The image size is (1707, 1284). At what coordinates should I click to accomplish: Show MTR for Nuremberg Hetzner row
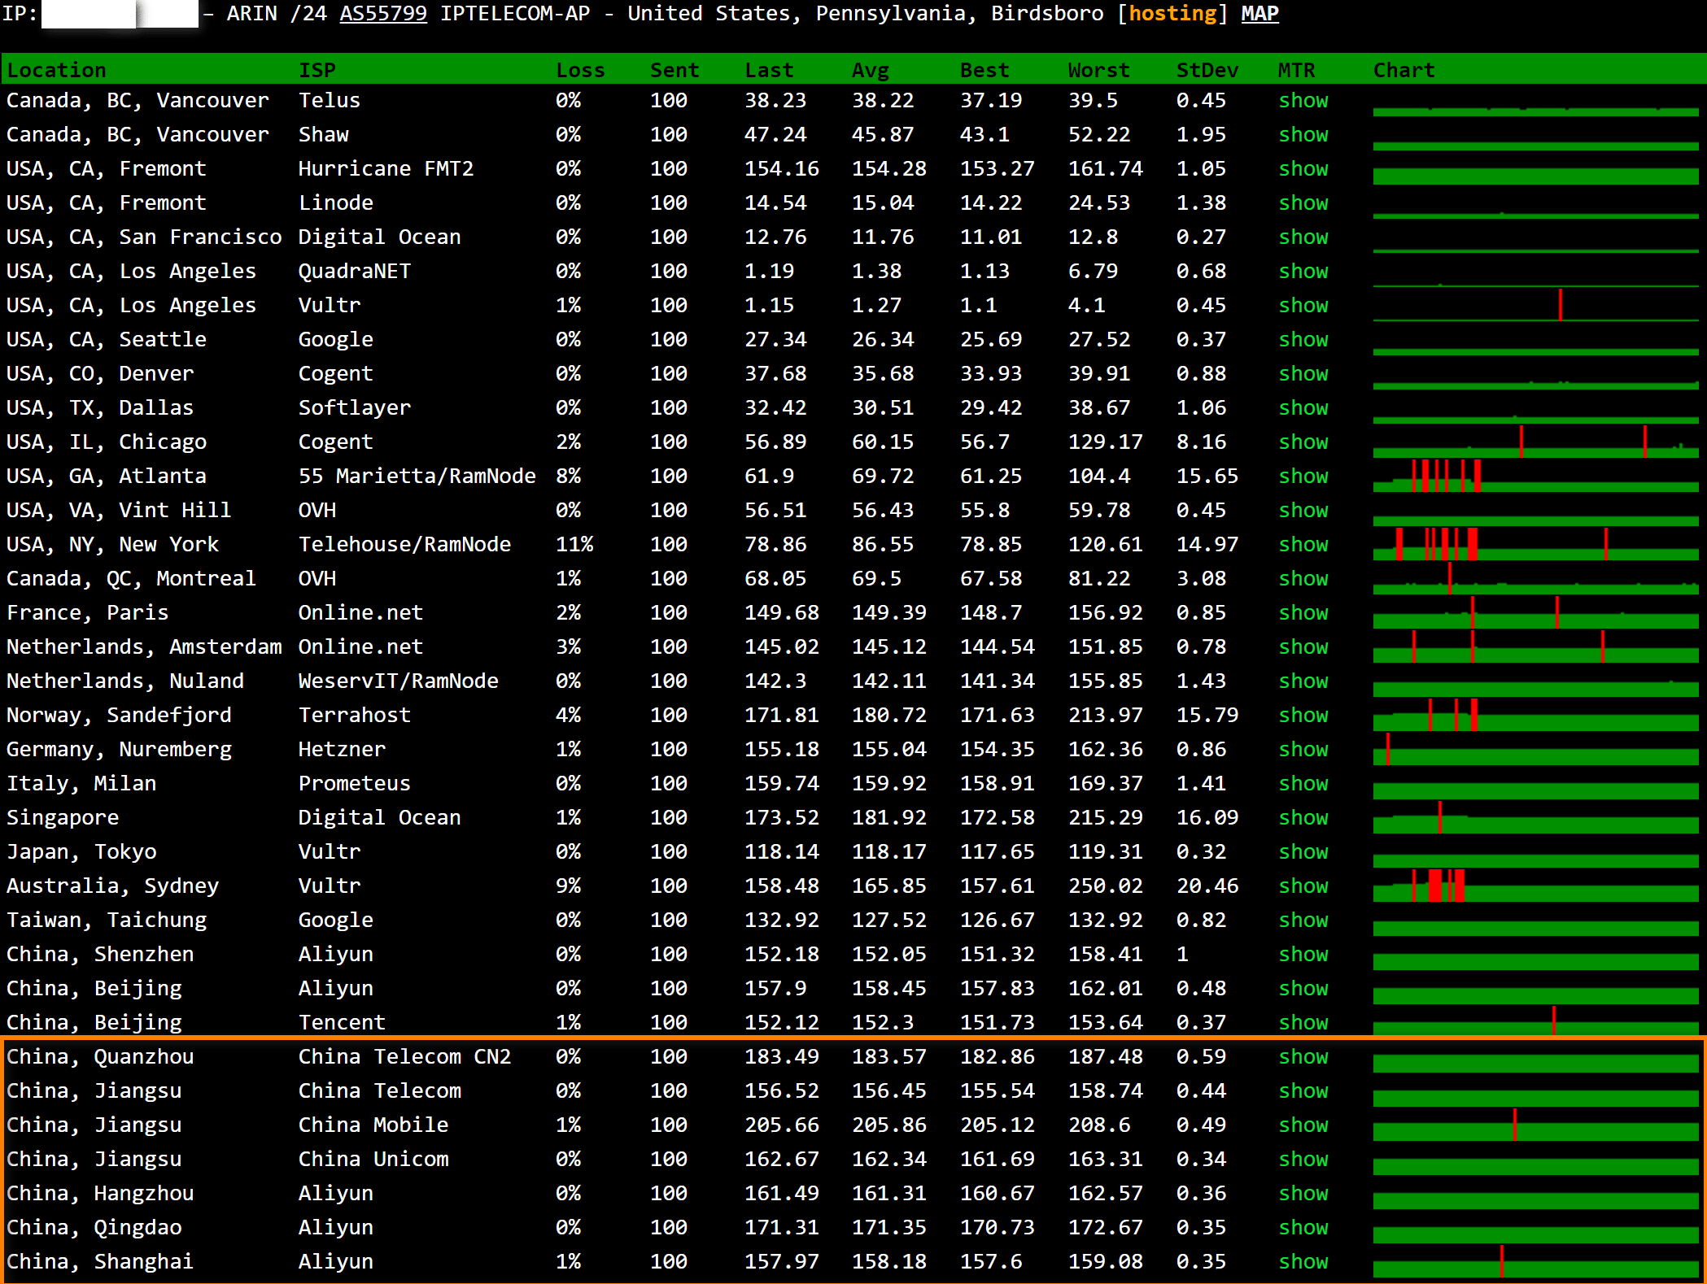click(x=1303, y=749)
